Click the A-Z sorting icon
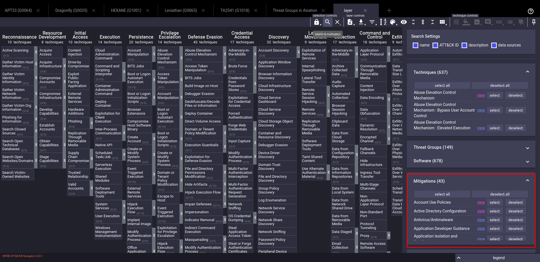Screen dimensions: 540x262 (383, 22)
